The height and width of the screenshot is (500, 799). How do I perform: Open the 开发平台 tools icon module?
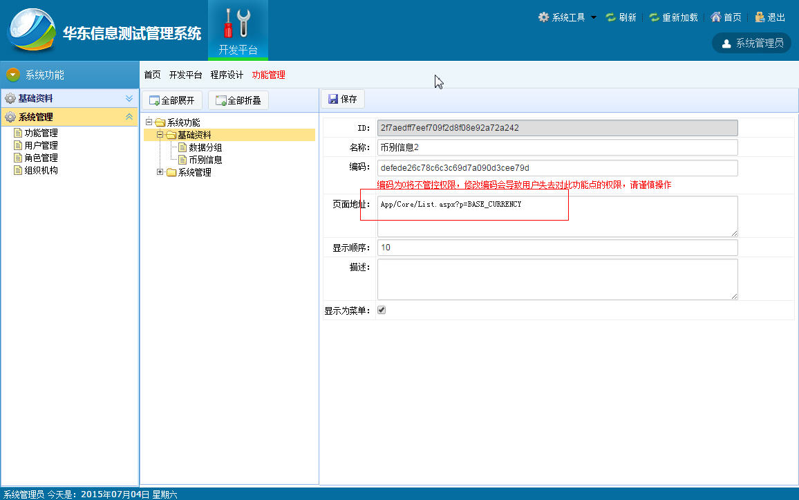(x=238, y=30)
